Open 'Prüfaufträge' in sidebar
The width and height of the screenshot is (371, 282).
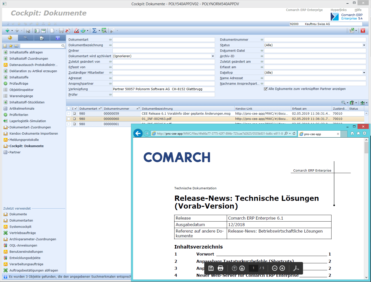[x=19, y=84]
